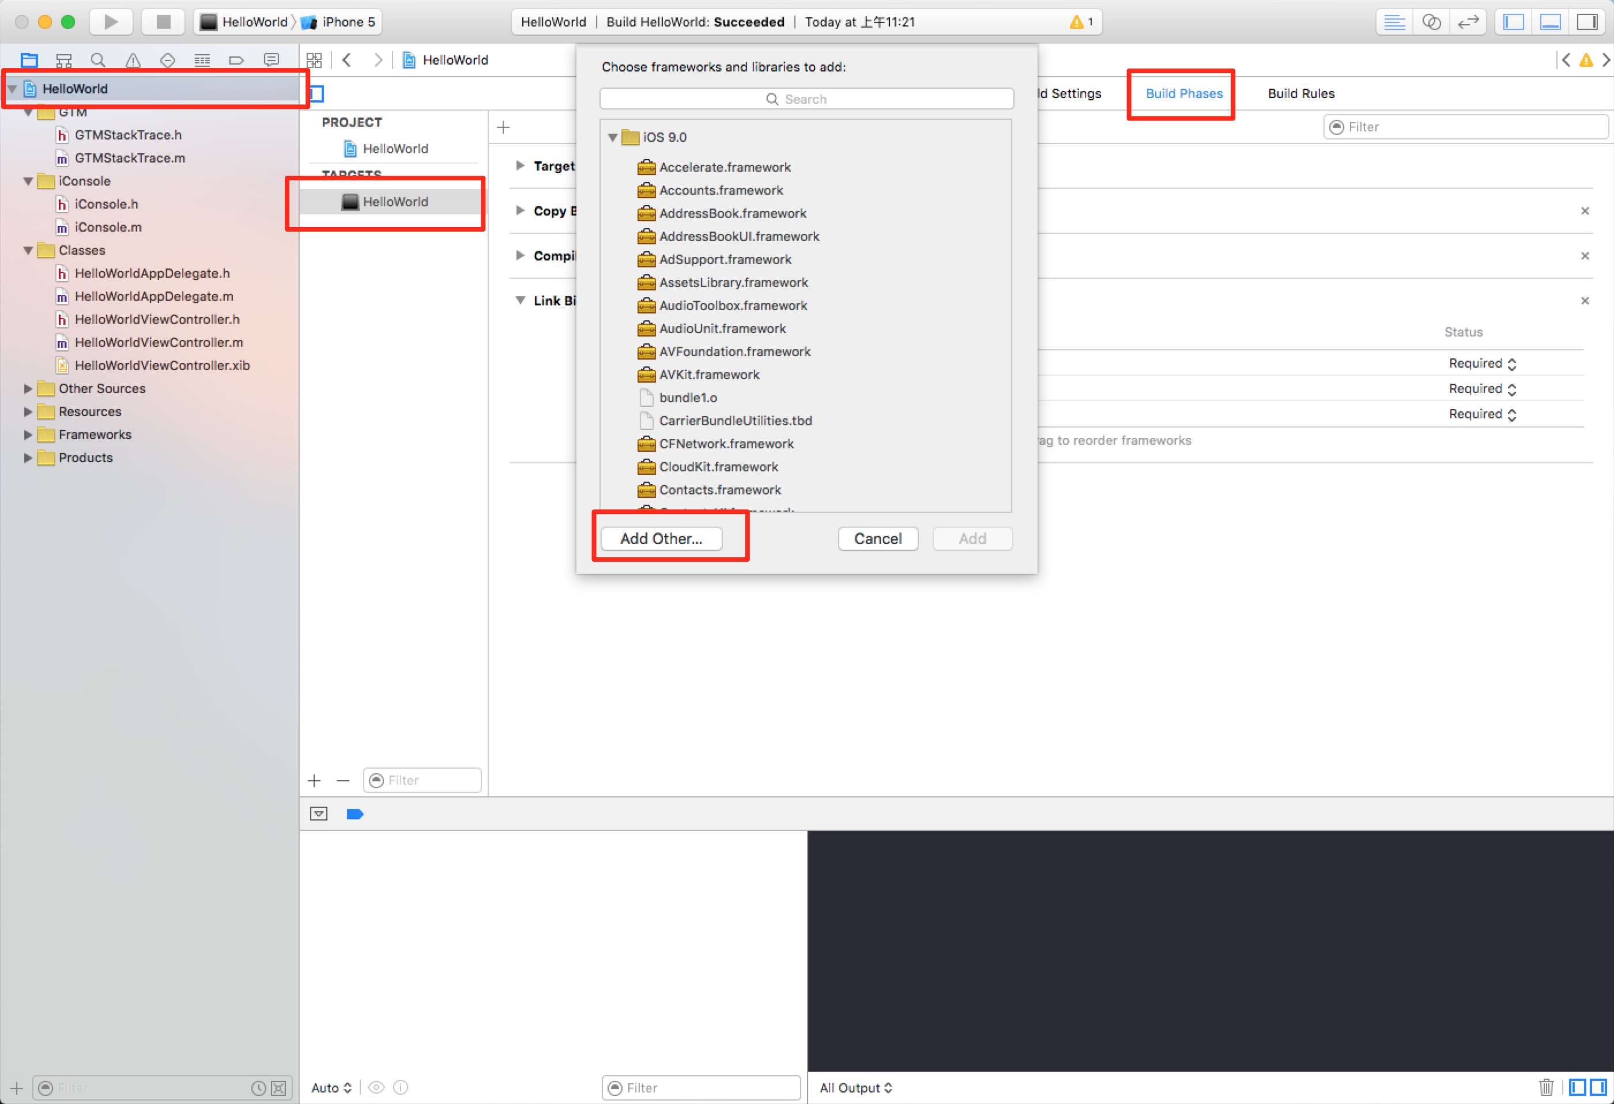Select the Assistant editor icon
This screenshot has width=1614, height=1104.
(1431, 22)
